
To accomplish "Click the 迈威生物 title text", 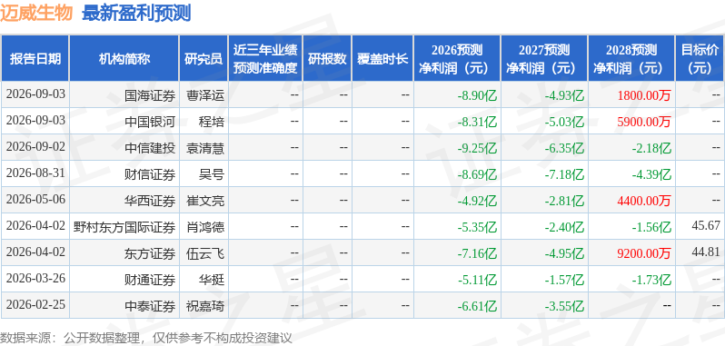I will (36, 13).
